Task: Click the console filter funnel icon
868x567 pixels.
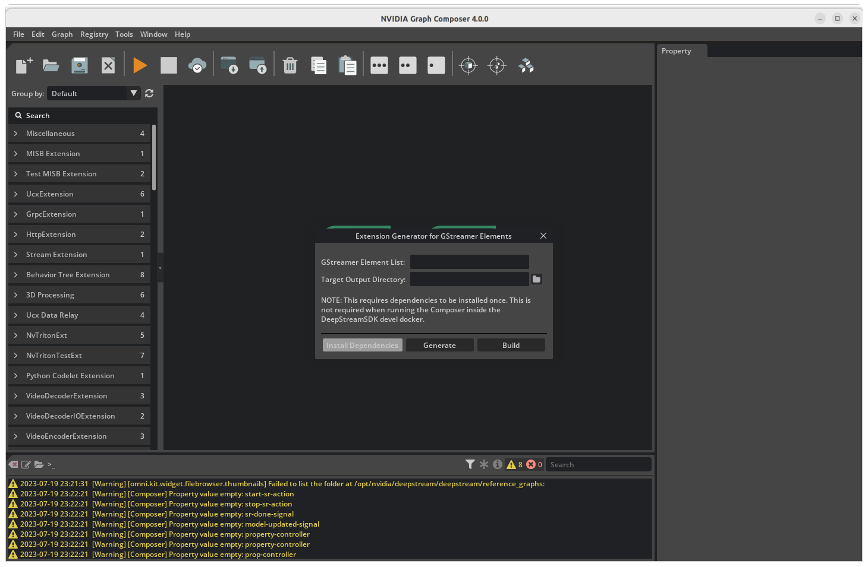Action: [470, 464]
